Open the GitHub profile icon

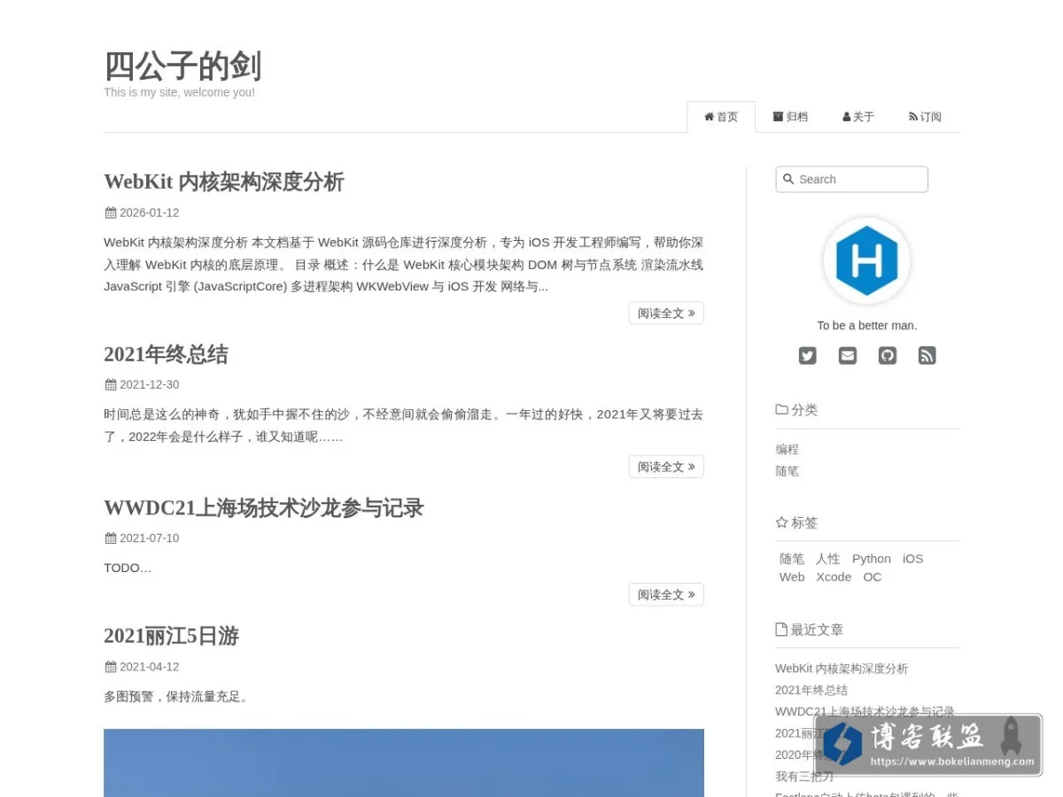click(x=888, y=356)
